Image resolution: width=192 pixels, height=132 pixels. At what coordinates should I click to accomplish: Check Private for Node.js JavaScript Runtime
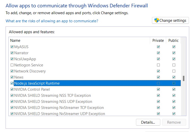click(x=159, y=83)
